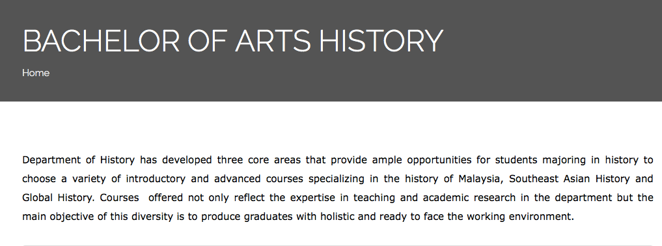
Task: Click the word 'graduates' in the last line
Action: (268, 217)
